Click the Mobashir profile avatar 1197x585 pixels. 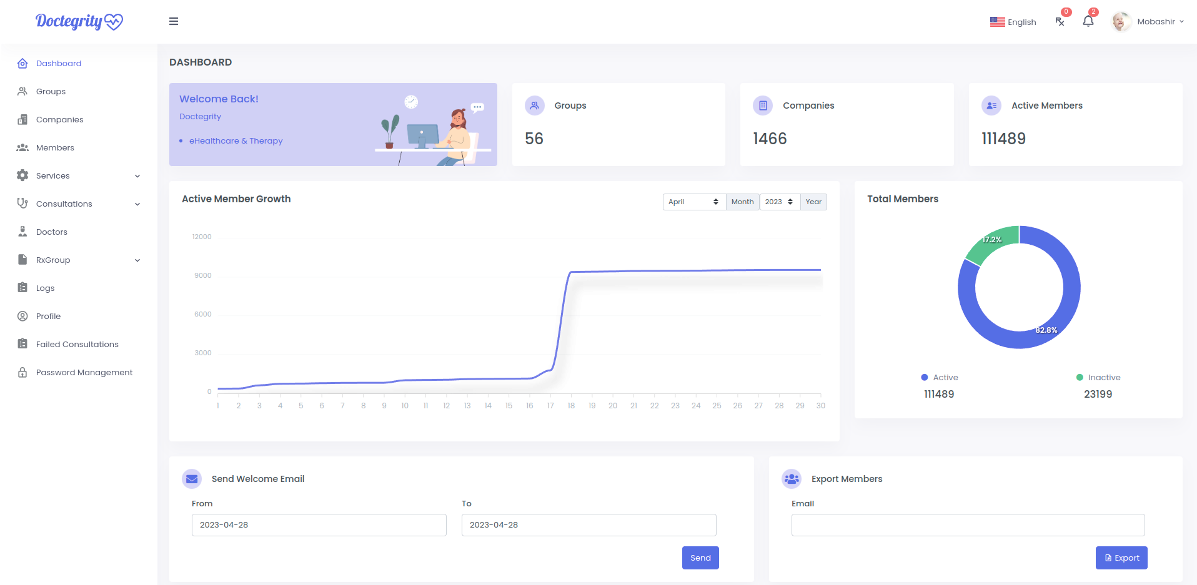[1121, 21]
